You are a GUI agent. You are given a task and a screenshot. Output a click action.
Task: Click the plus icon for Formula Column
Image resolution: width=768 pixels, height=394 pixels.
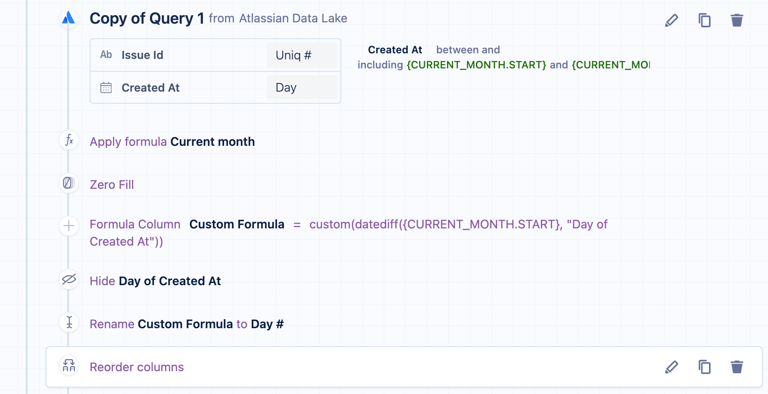click(x=69, y=226)
